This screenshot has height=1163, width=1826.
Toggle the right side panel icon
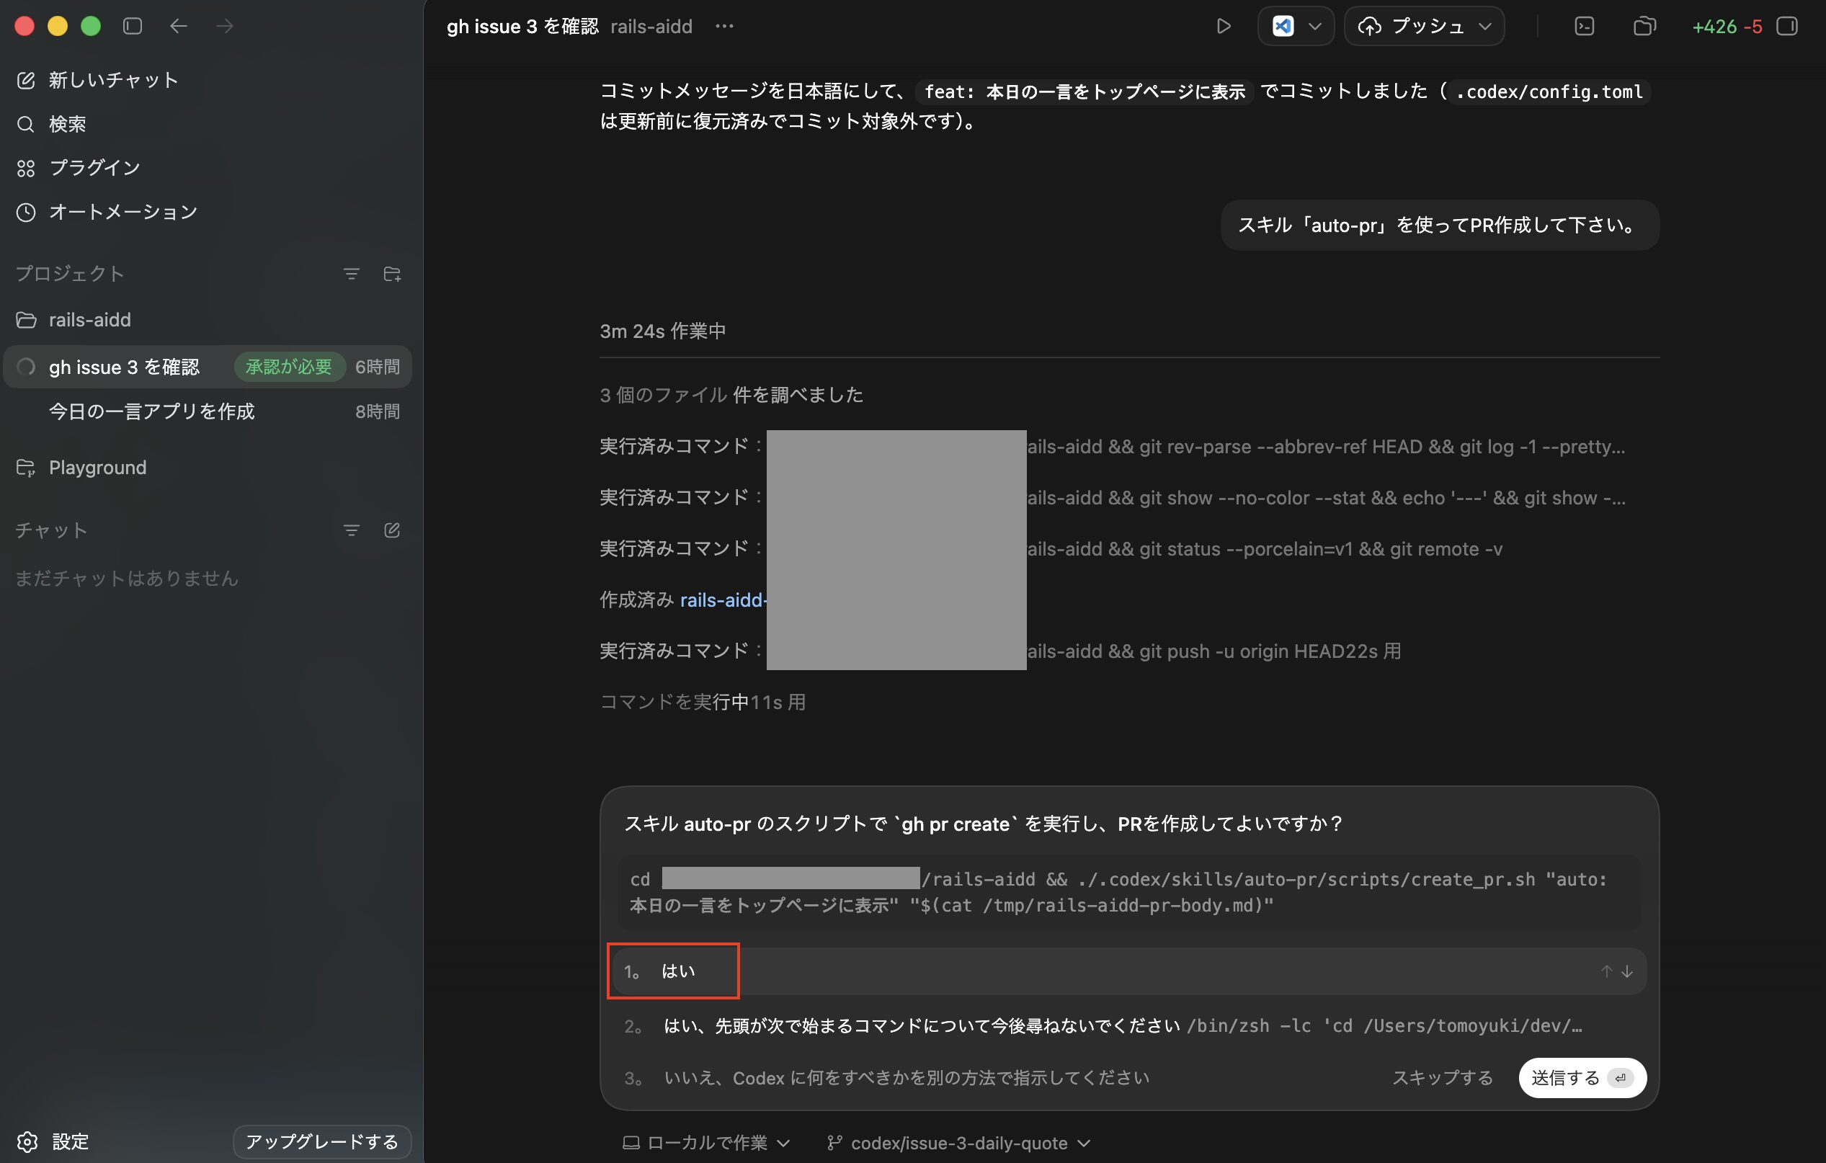coord(1786,27)
